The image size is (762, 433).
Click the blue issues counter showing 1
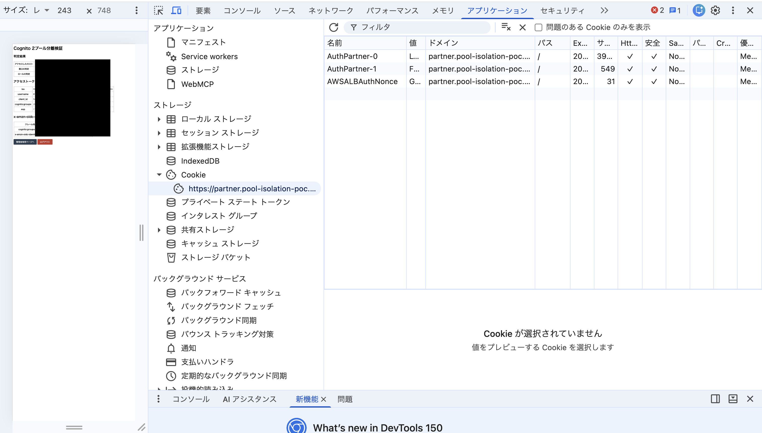675,11
